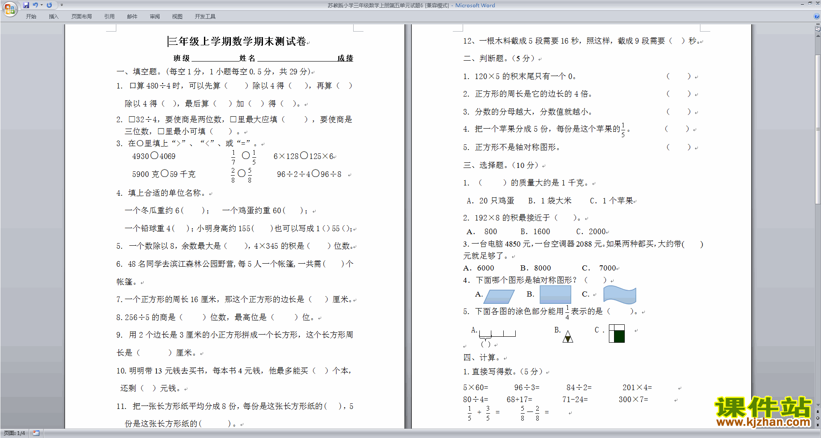Click the statement 分数的分母越大,分数值就越小
Viewport: 821px width, 438px height.
(x=534, y=112)
